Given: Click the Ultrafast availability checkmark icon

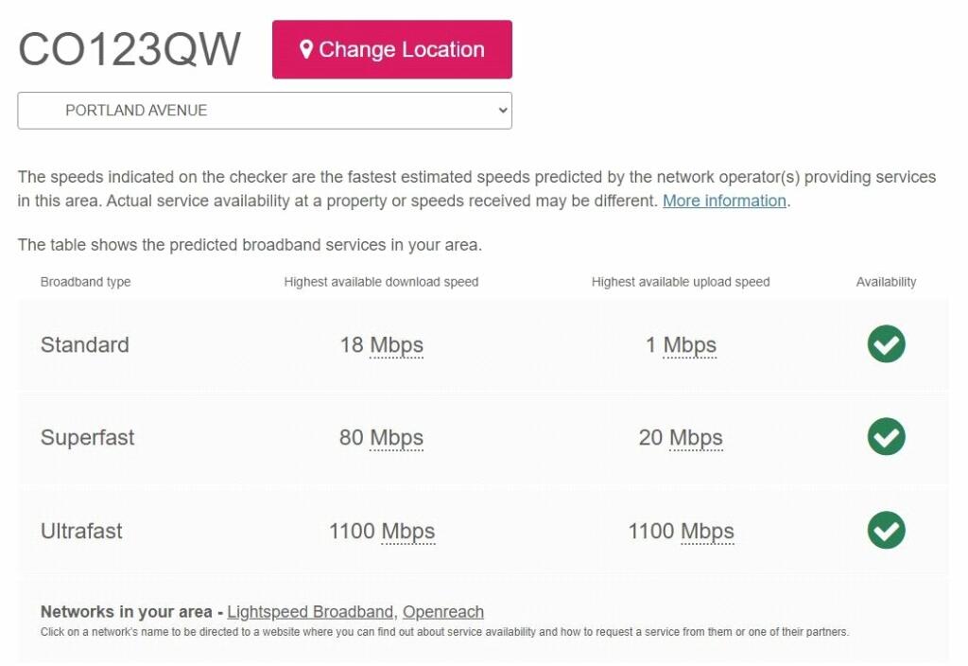Looking at the screenshot, I should pyautogui.click(x=886, y=531).
